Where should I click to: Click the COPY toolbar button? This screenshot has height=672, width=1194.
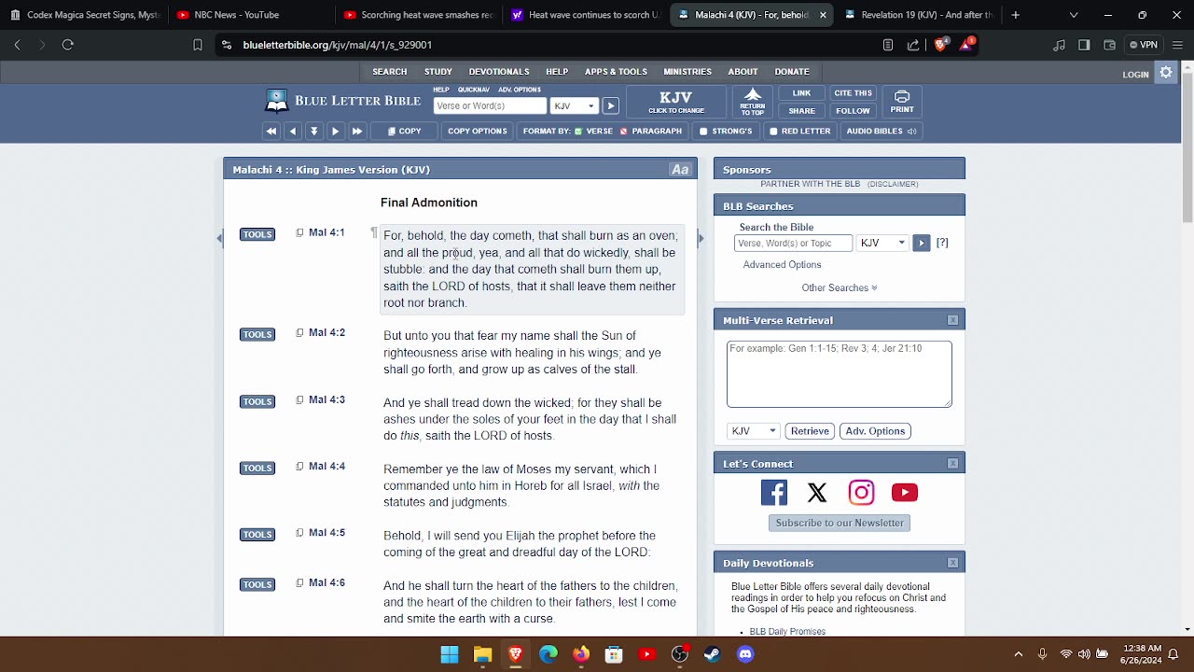405,132
